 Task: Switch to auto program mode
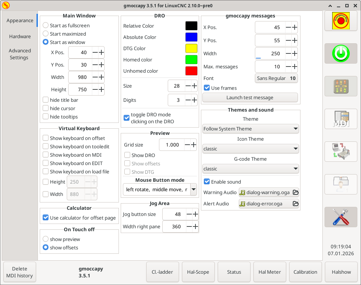point(341,152)
